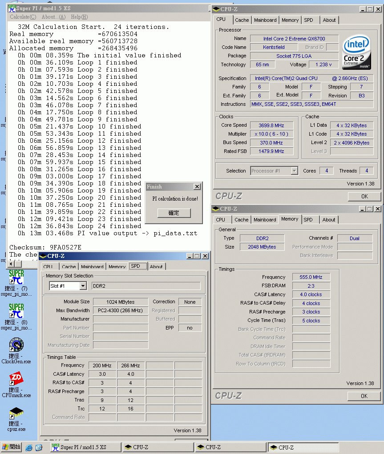Select About tab in Memory CPU-Z window
The height and width of the screenshot is (454, 384).
tap(329, 220)
